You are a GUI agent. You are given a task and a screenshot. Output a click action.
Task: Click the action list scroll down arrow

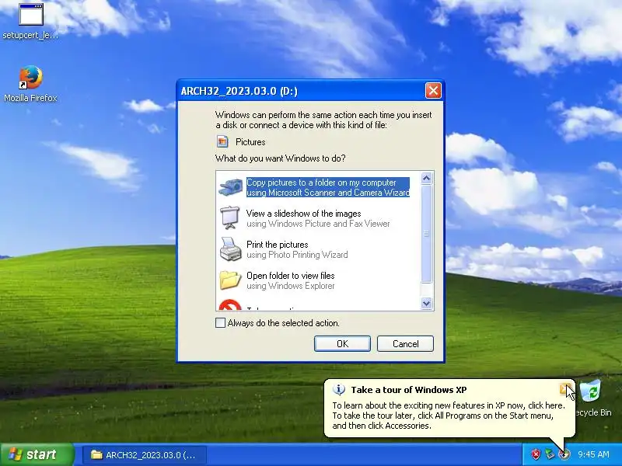(426, 303)
